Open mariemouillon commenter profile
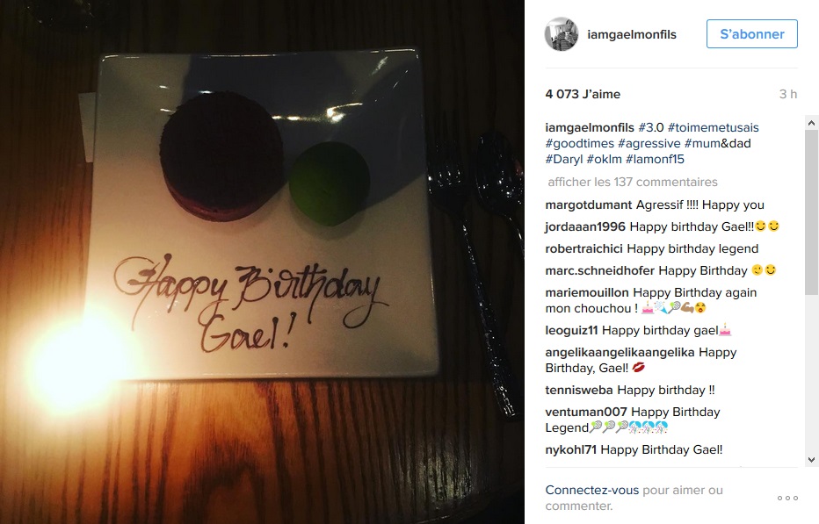This screenshot has width=819, height=524. click(x=587, y=293)
